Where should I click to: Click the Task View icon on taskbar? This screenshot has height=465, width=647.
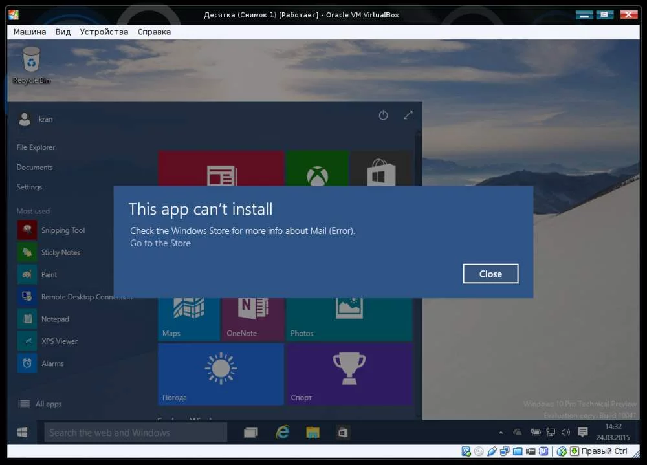(x=250, y=433)
